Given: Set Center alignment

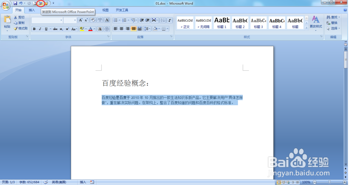Looking at the screenshot, I should coord(121,29).
